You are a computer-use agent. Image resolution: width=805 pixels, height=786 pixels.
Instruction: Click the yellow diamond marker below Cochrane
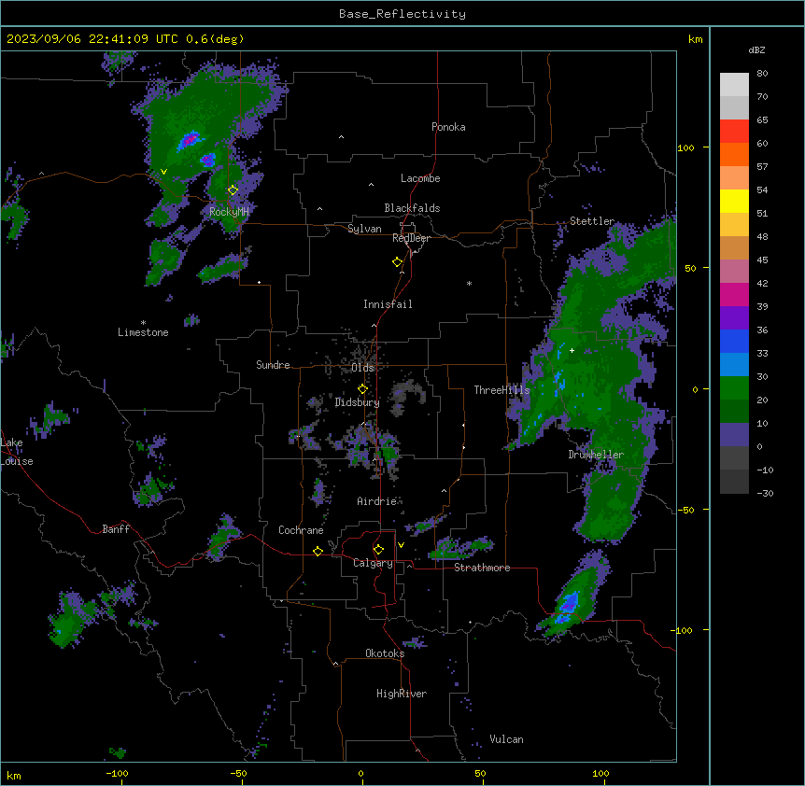tap(318, 551)
